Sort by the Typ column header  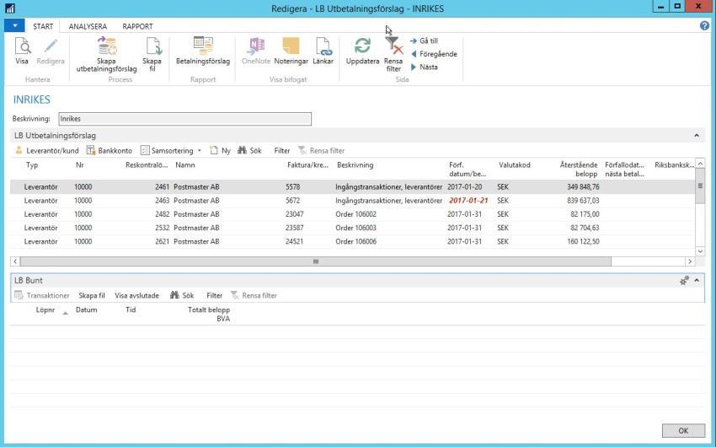(x=32, y=165)
